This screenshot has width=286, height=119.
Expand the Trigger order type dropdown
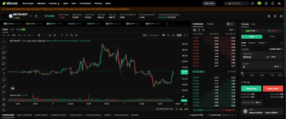(262, 43)
